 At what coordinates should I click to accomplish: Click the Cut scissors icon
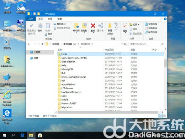point(46,34)
